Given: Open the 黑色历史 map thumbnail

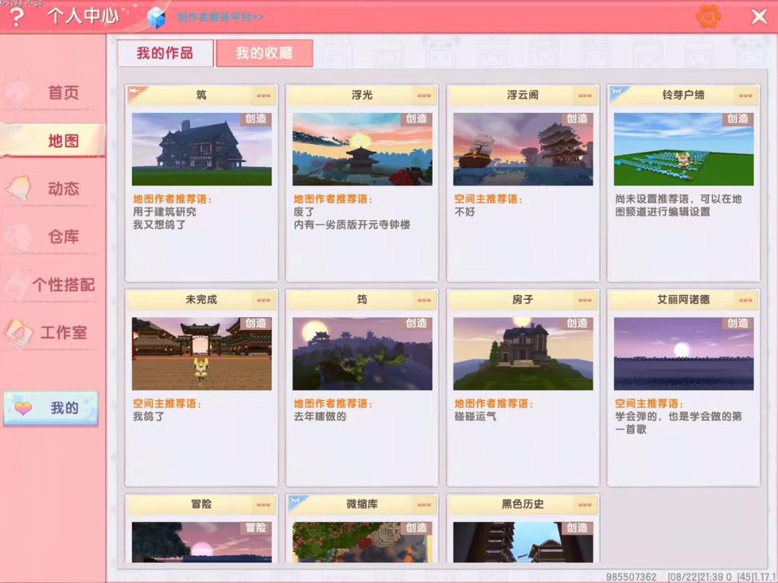Looking at the screenshot, I should (x=523, y=542).
